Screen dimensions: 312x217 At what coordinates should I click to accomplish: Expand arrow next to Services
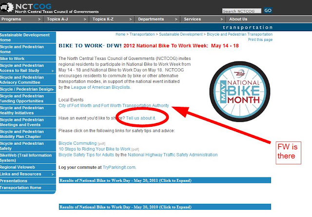coord(222,20)
